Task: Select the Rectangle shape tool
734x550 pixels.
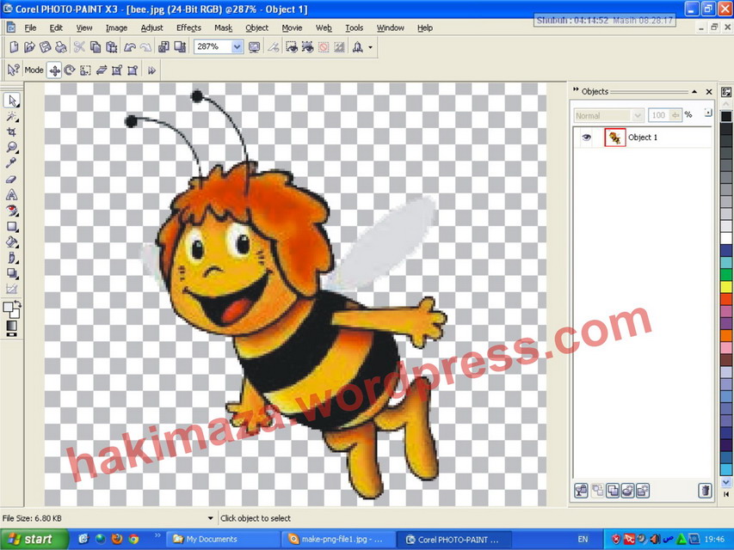Action: 12,227
